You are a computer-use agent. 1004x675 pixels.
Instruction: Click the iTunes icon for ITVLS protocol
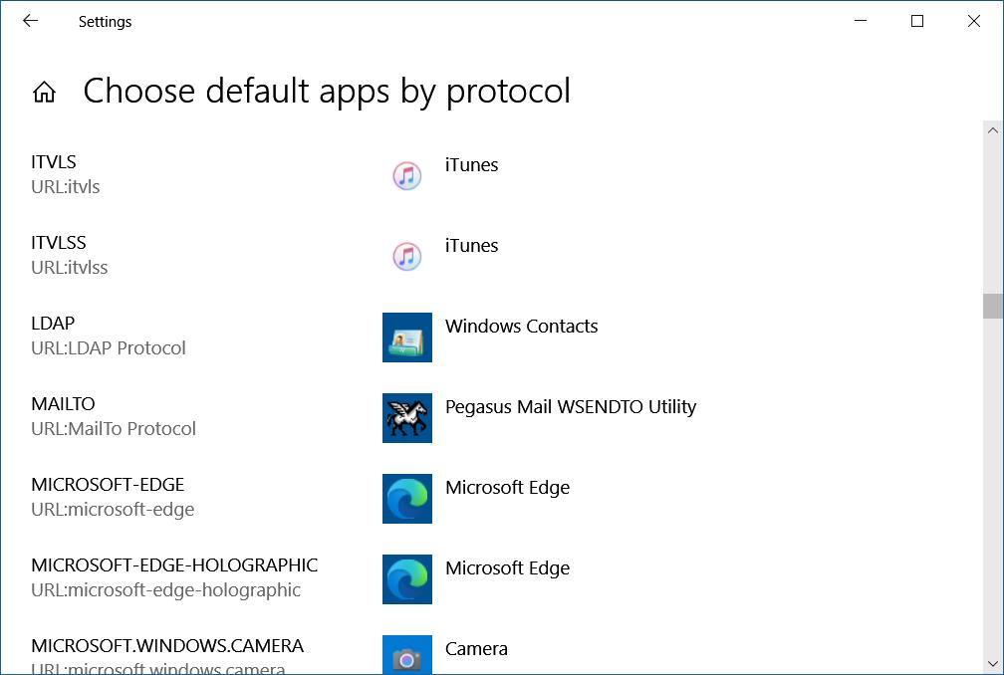click(x=406, y=176)
